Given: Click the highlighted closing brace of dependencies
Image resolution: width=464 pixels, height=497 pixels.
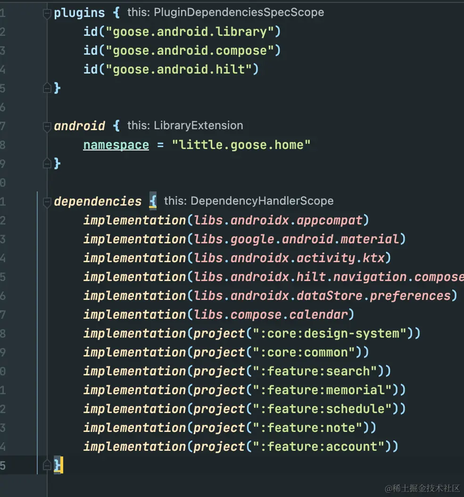Looking at the screenshot, I should [x=58, y=465].
